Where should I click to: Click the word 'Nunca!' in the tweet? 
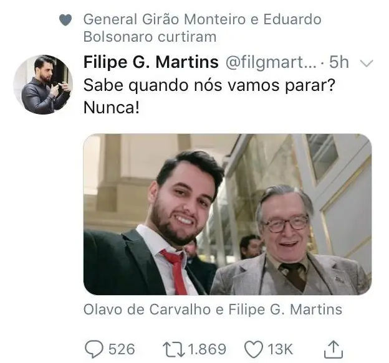point(112,108)
